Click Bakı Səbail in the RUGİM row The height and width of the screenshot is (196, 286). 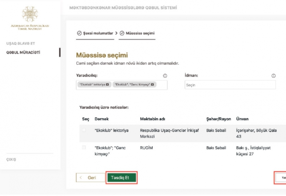216,148
